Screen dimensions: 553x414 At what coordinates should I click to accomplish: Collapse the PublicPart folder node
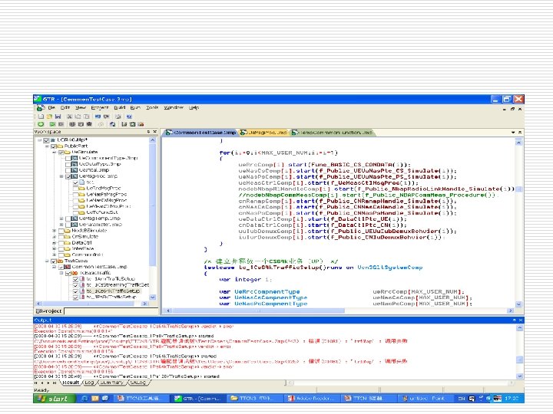(47, 146)
